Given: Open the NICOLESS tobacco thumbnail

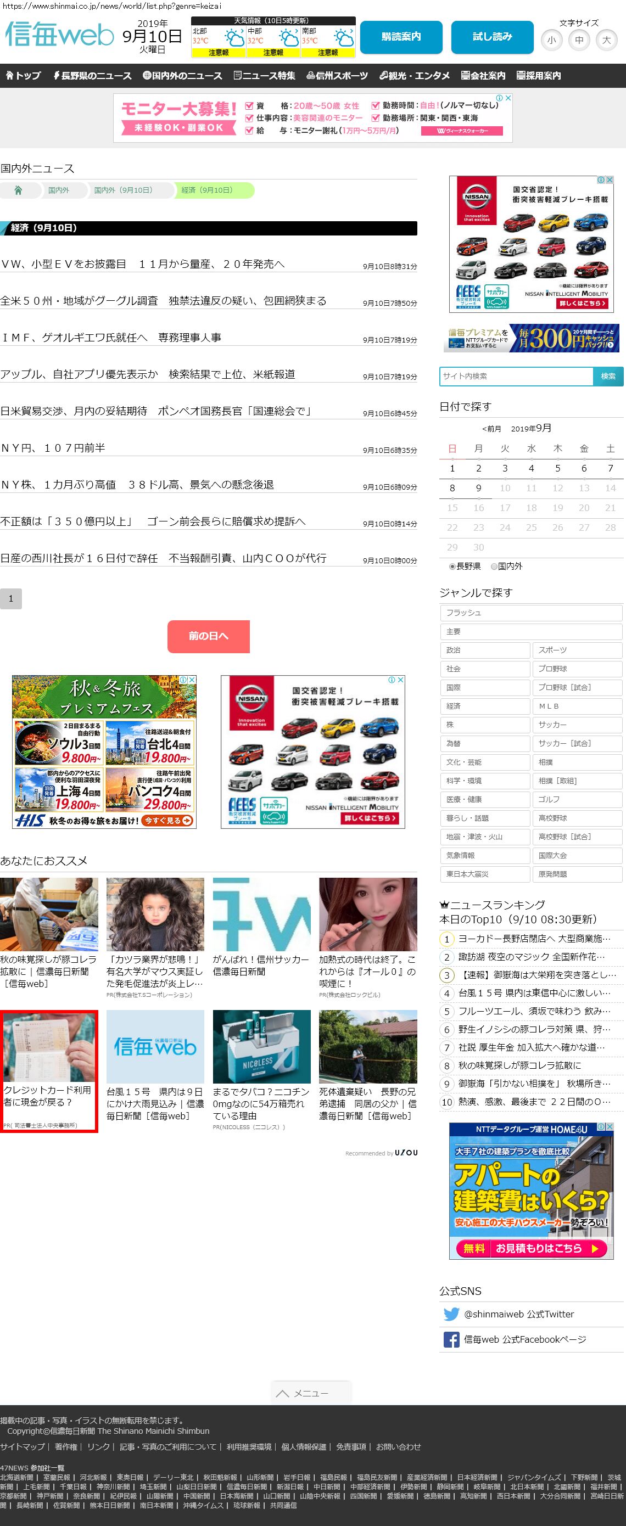Looking at the screenshot, I should pyautogui.click(x=261, y=1047).
